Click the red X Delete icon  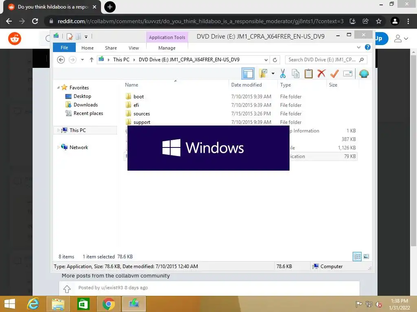[321, 73]
